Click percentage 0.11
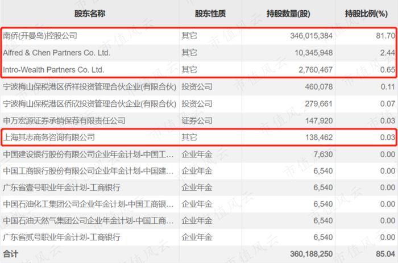This screenshot has height=263, width=398. pyautogui.click(x=388, y=87)
